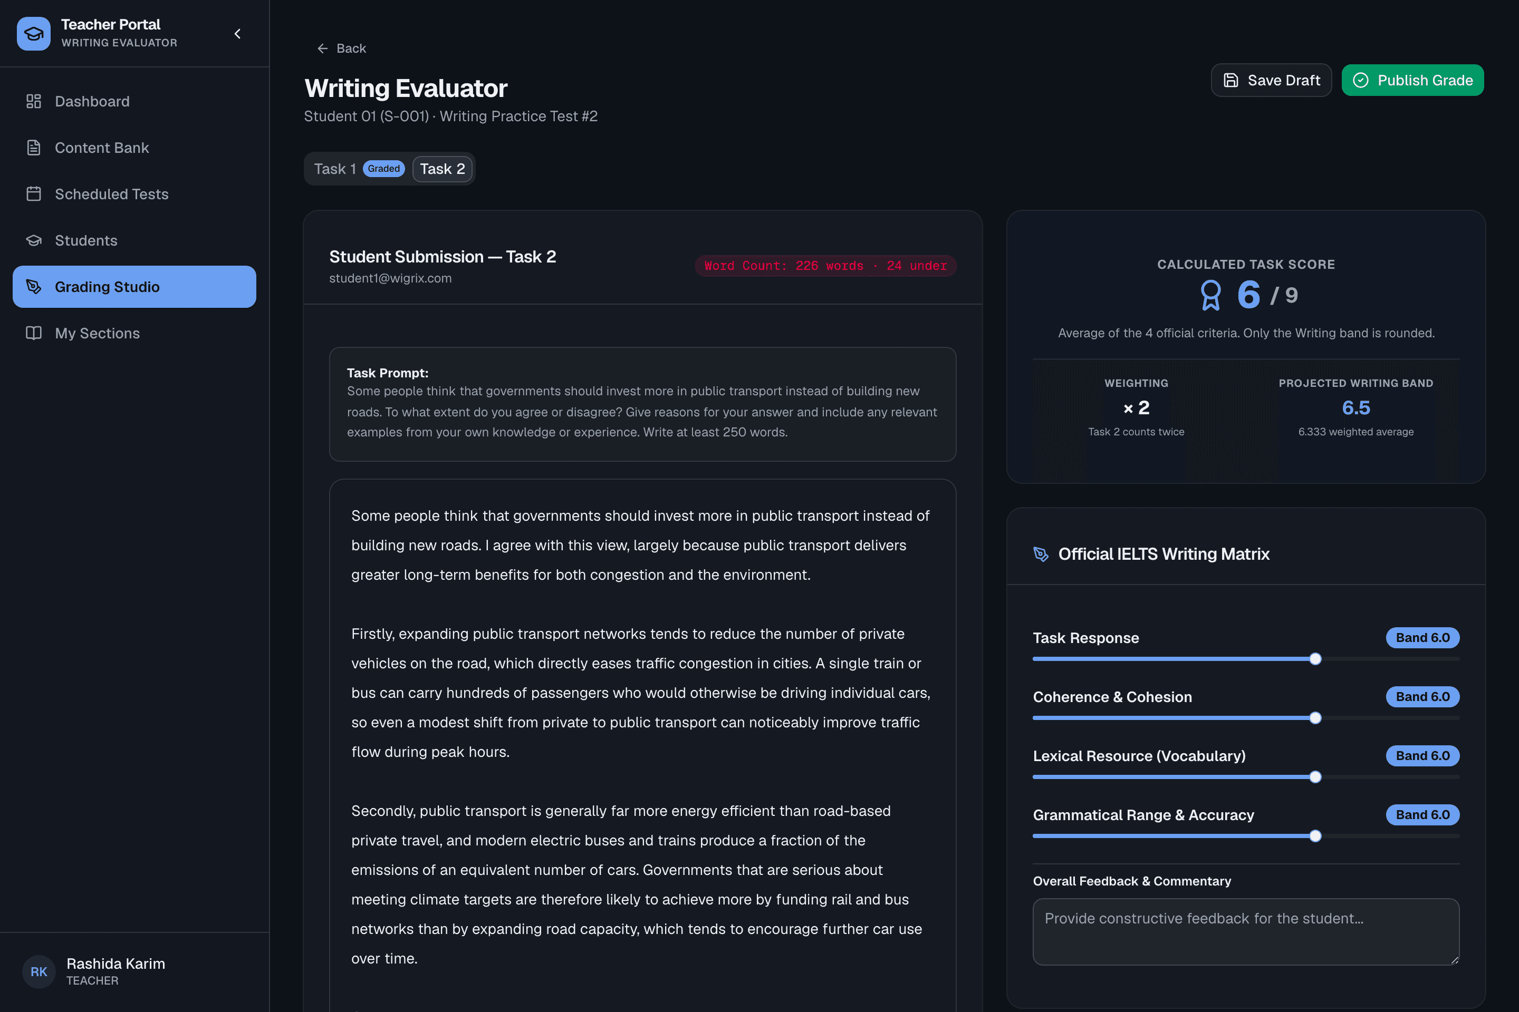Click the Save Draft floppy disk icon
The image size is (1519, 1012).
[1231, 80]
